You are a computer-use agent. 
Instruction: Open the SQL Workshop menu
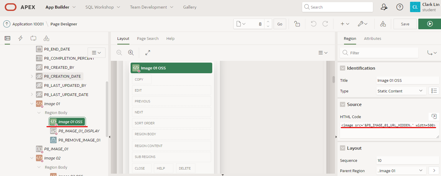click(103, 7)
